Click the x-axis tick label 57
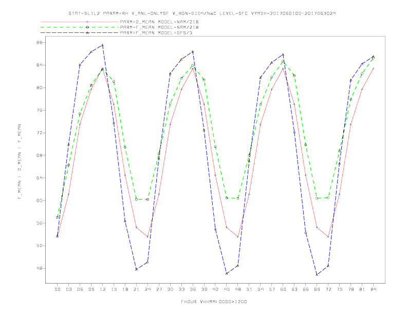 point(272,289)
